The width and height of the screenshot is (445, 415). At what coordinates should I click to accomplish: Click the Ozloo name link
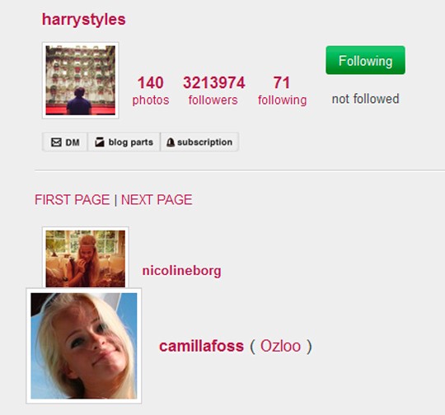[x=281, y=346]
